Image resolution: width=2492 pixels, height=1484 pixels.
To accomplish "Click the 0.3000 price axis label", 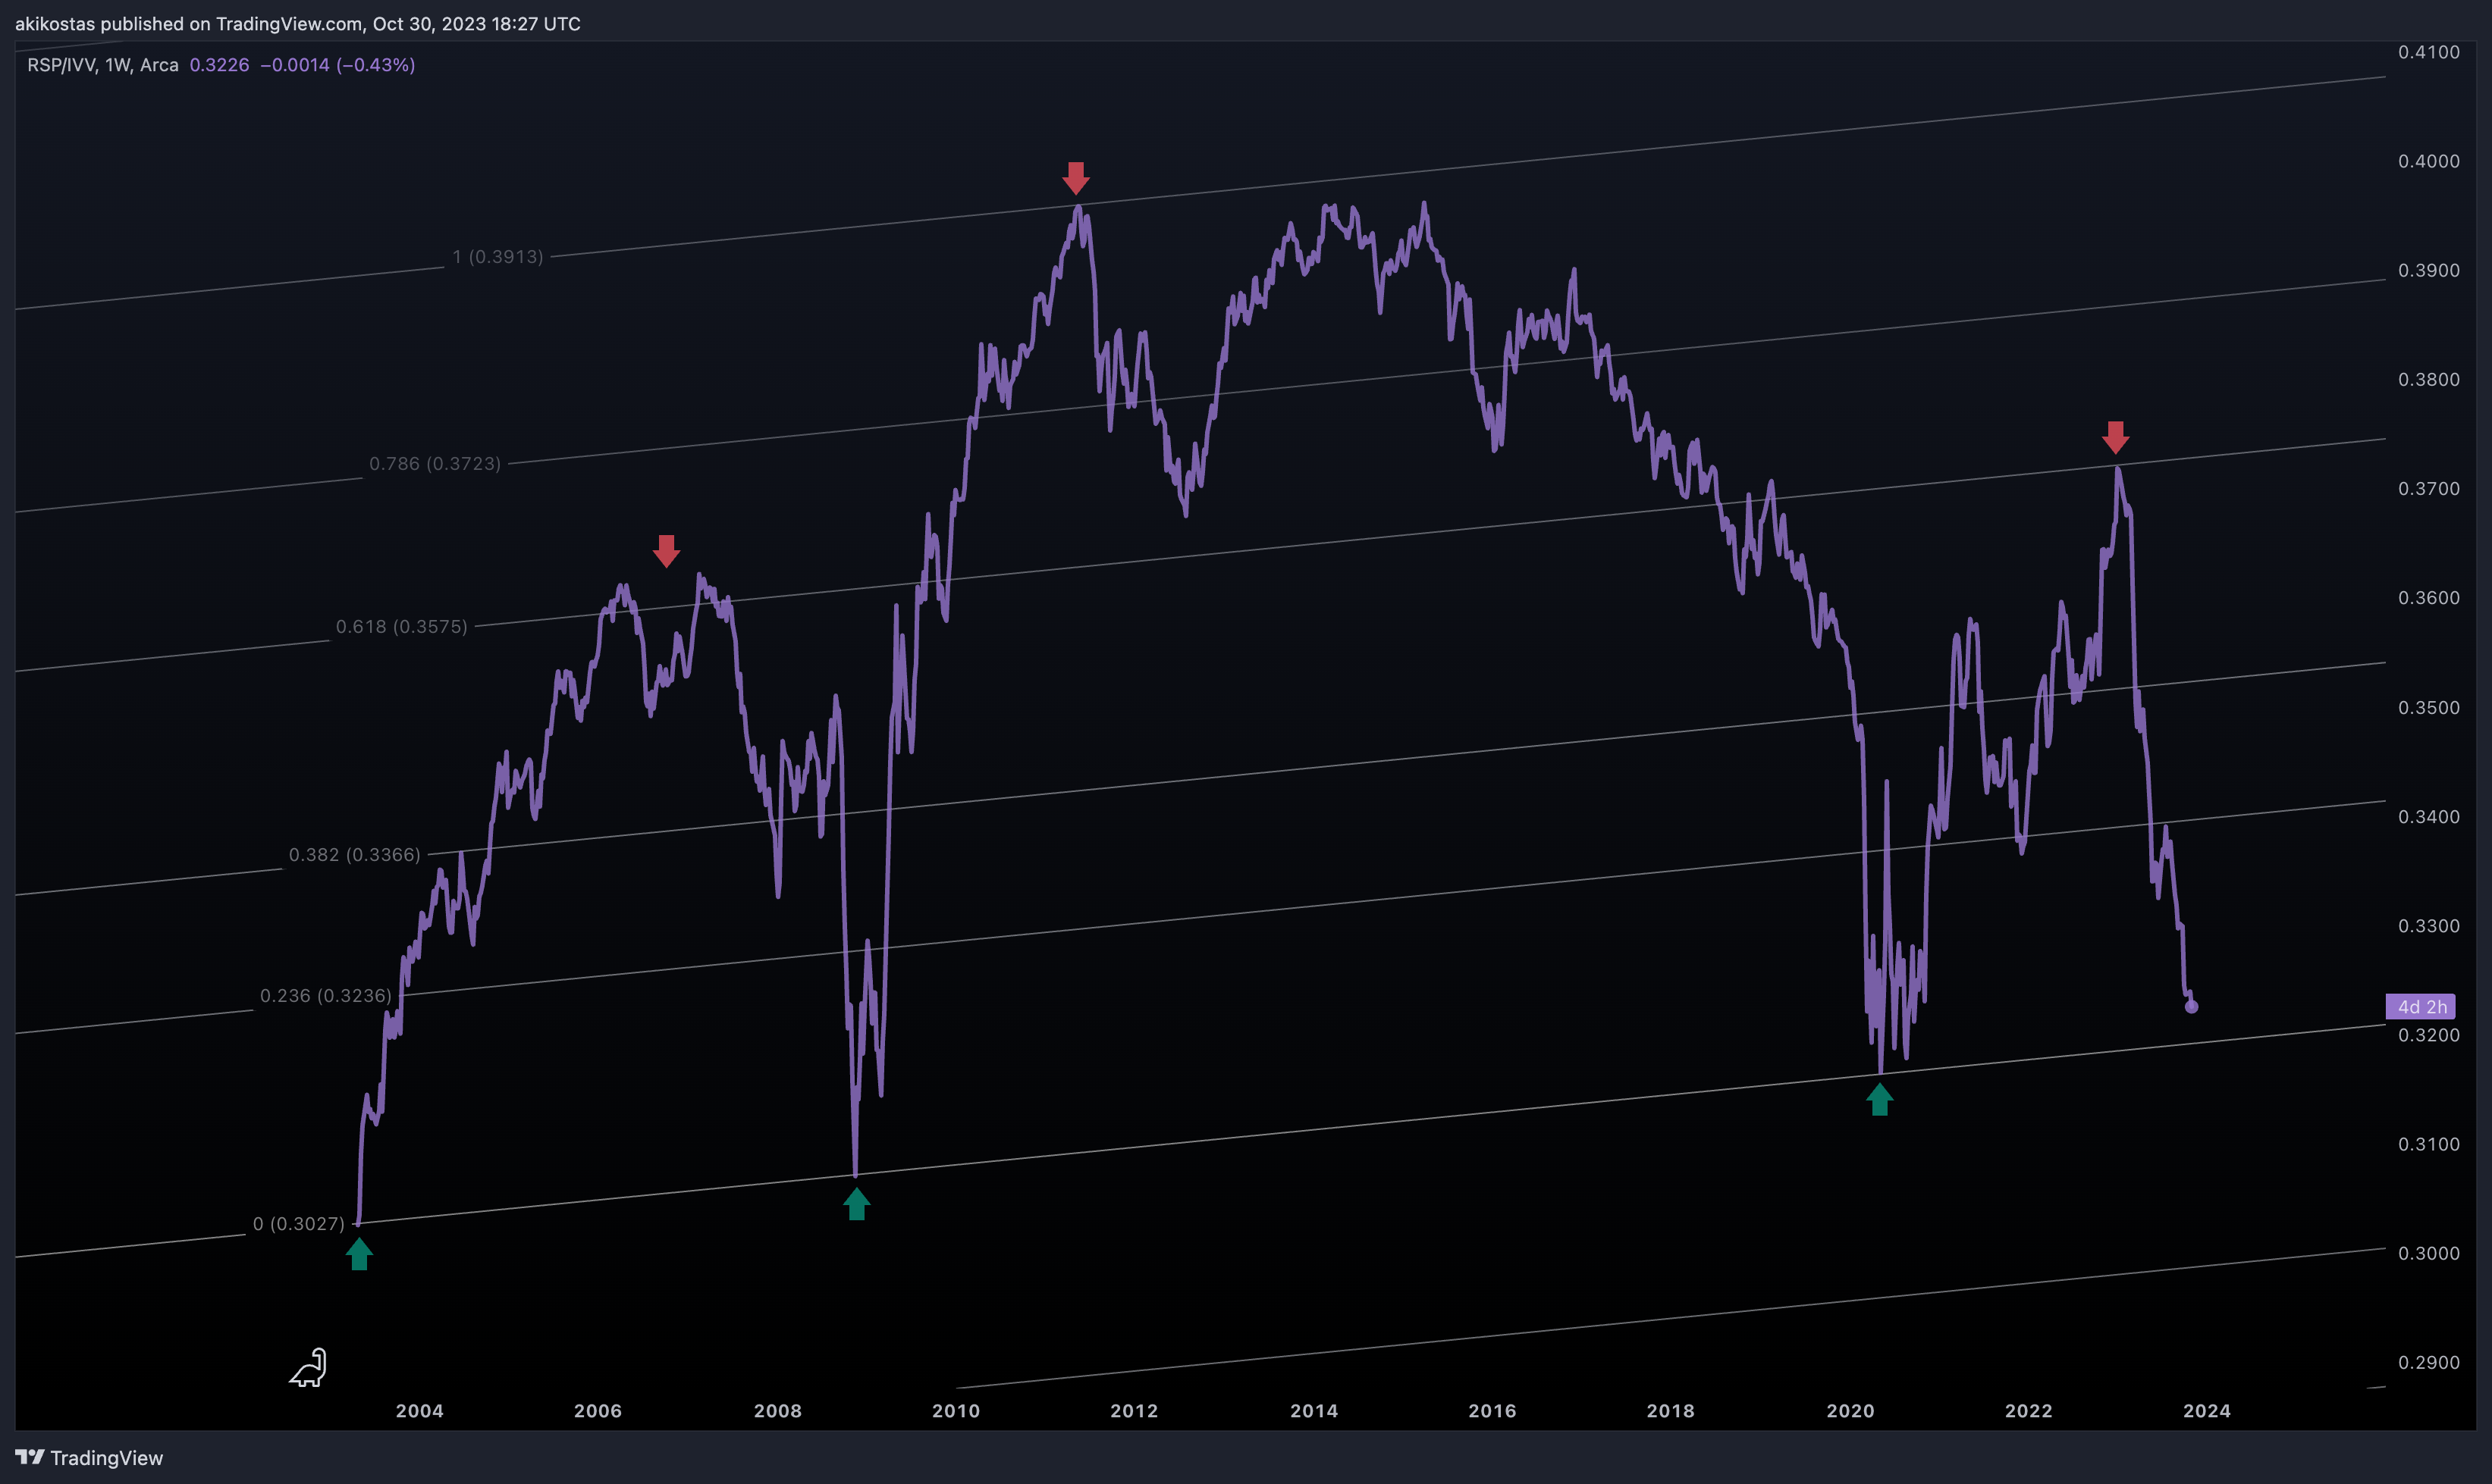I will [x=2429, y=1254].
